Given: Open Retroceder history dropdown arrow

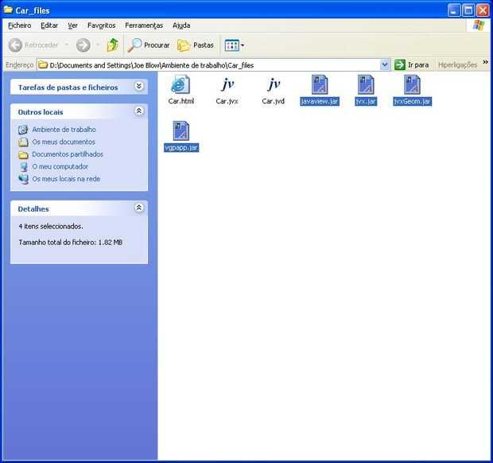Looking at the screenshot, I should pos(66,45).
